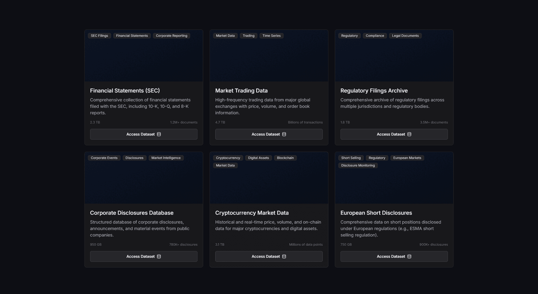
Task: Click database icon in Corporate Disclosures Database button
Action: click(x=159, y=257)
